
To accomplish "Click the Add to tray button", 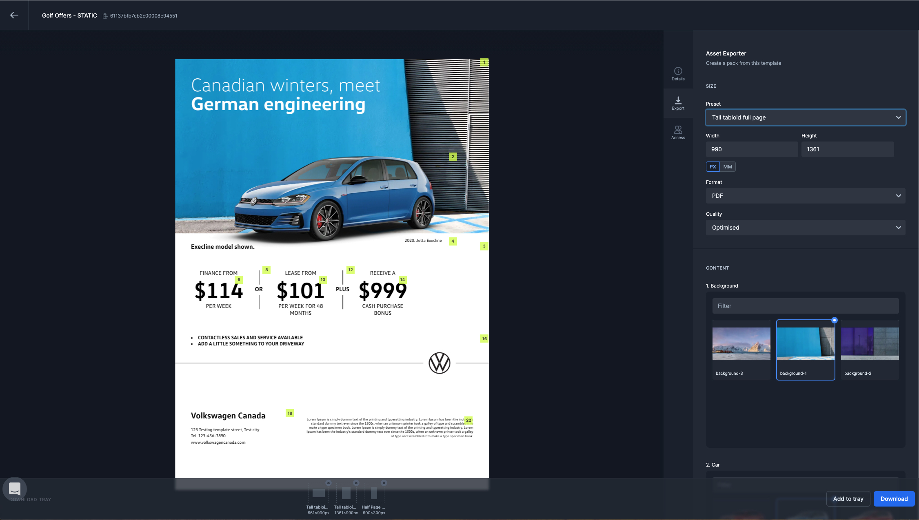I will pyautogui.click(x=848, y=498).
